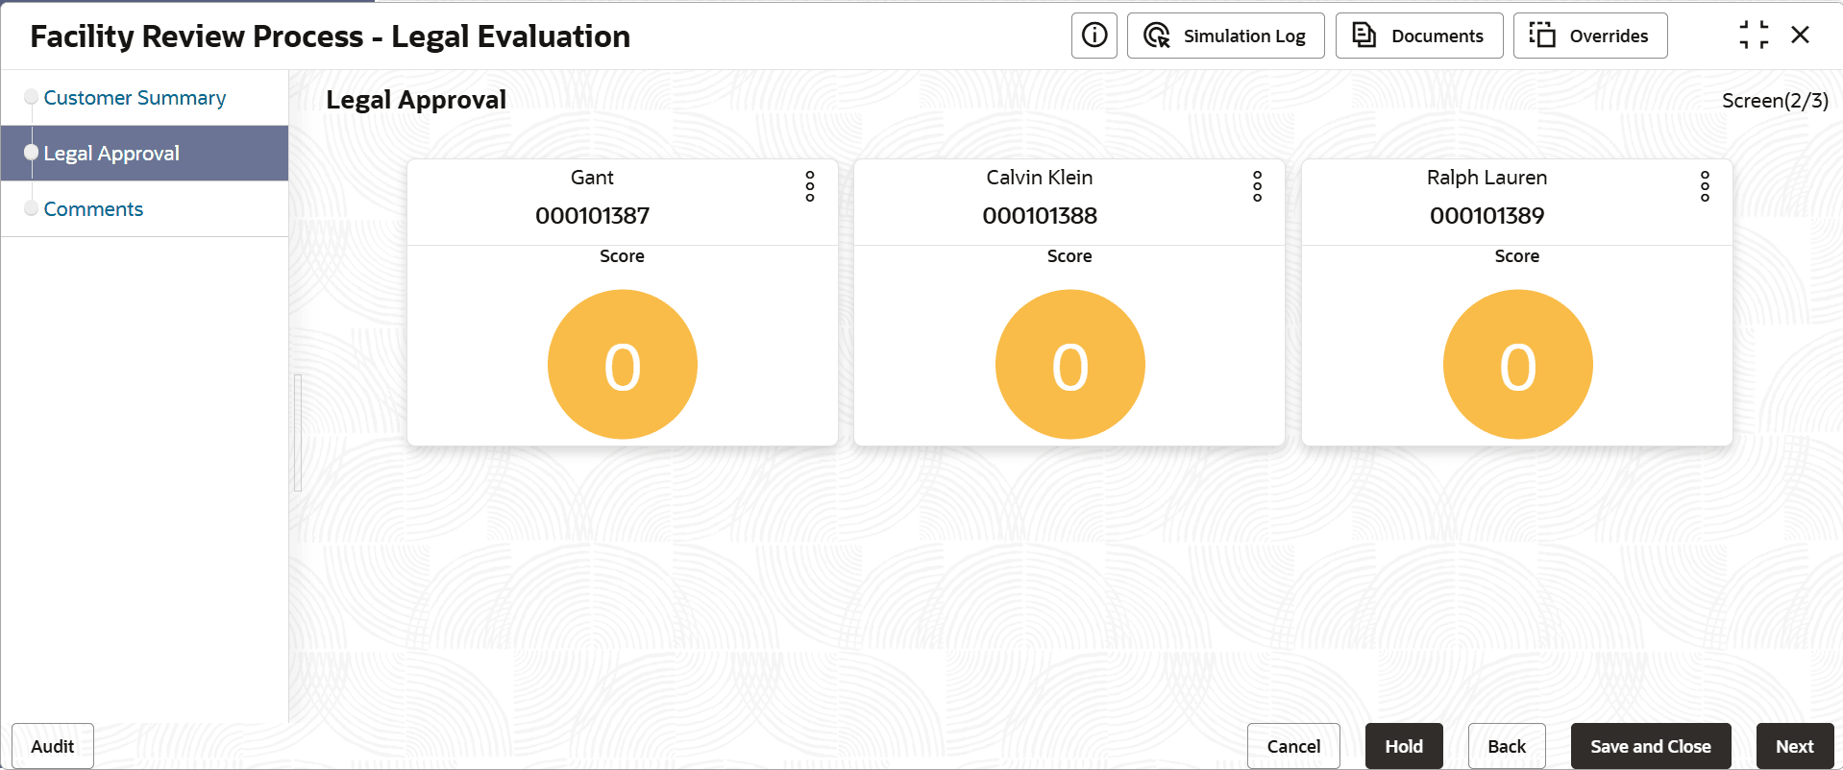Image resolution: width=1843 pixels, height=770 pixels.
Task: Click the Calvin Klein score circle
Action: tap(1070, 365)
